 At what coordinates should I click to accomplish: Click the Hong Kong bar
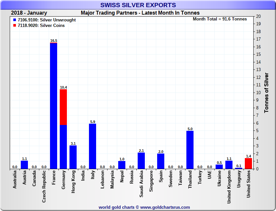73,157
